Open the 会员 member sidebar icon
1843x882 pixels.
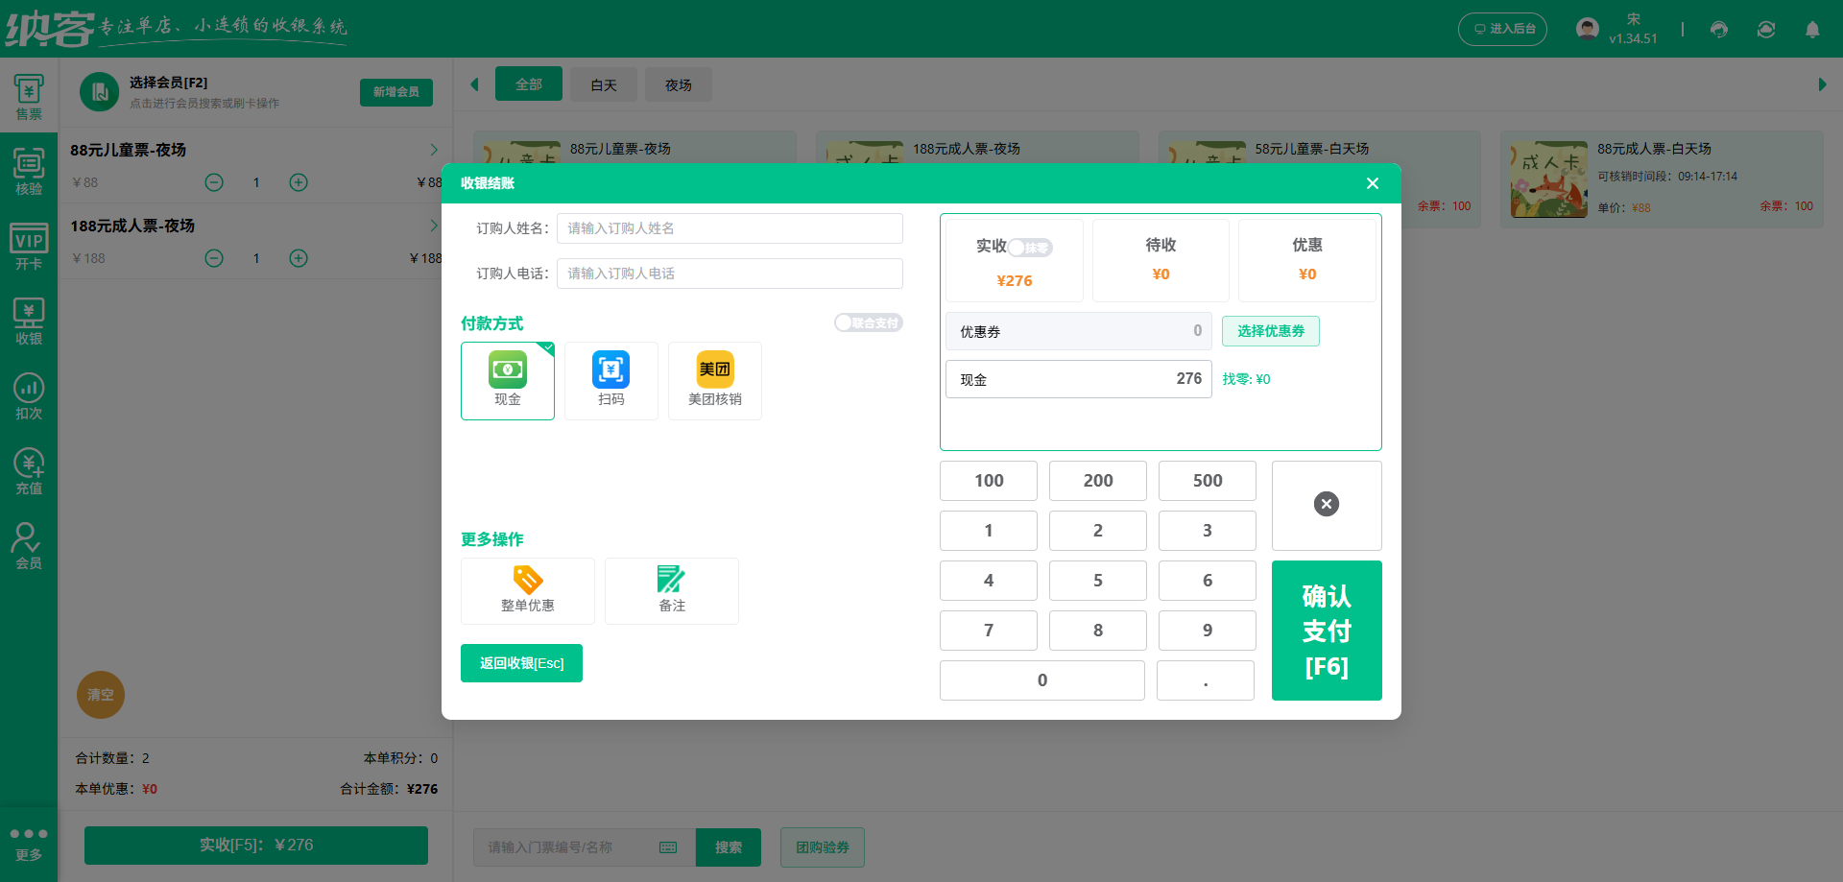tap(29, 546)
